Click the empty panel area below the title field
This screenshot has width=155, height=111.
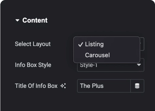coord(77,101)
